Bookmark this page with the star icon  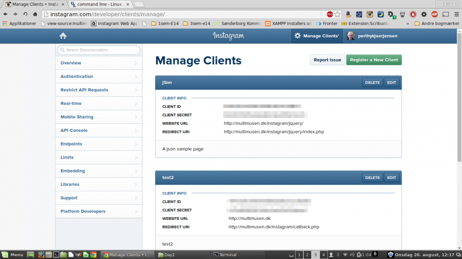click(337, 14)
